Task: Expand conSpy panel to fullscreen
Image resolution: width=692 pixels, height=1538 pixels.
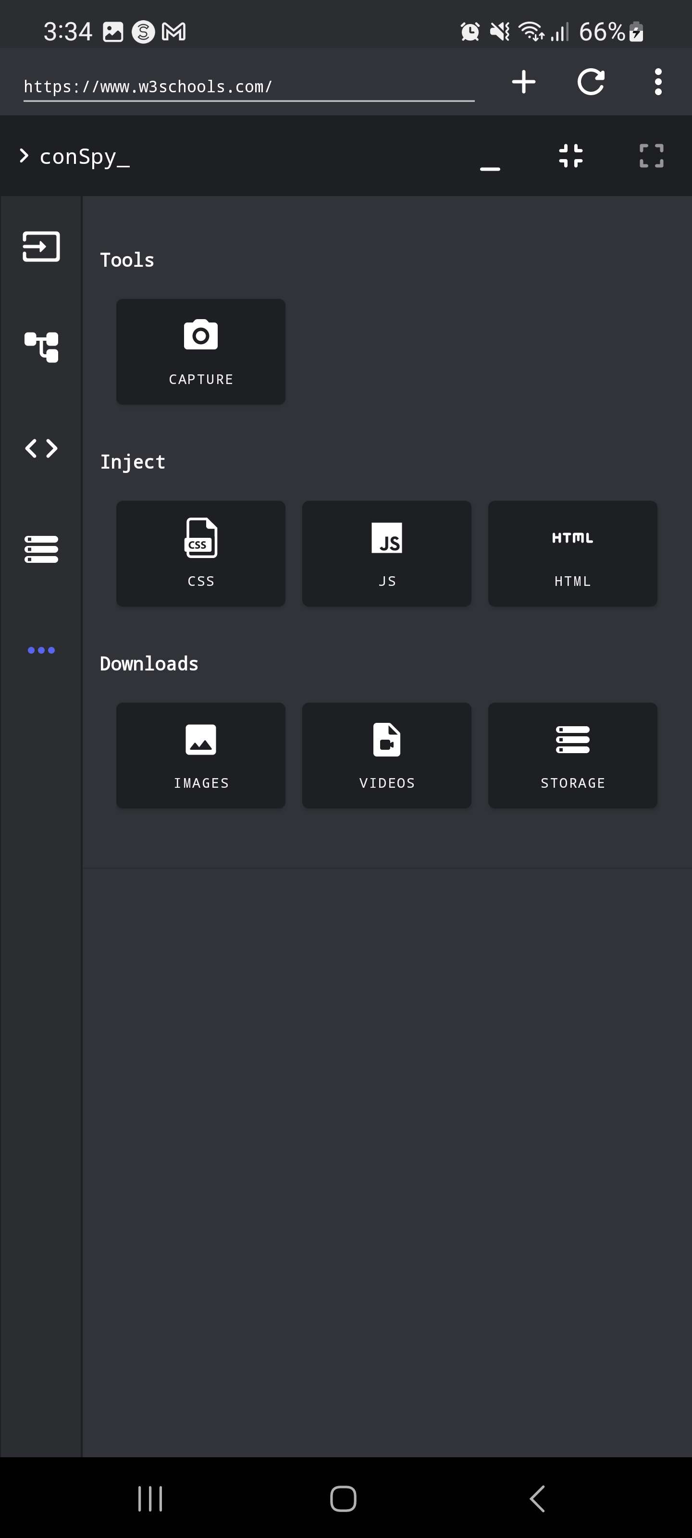Action: 652,156
